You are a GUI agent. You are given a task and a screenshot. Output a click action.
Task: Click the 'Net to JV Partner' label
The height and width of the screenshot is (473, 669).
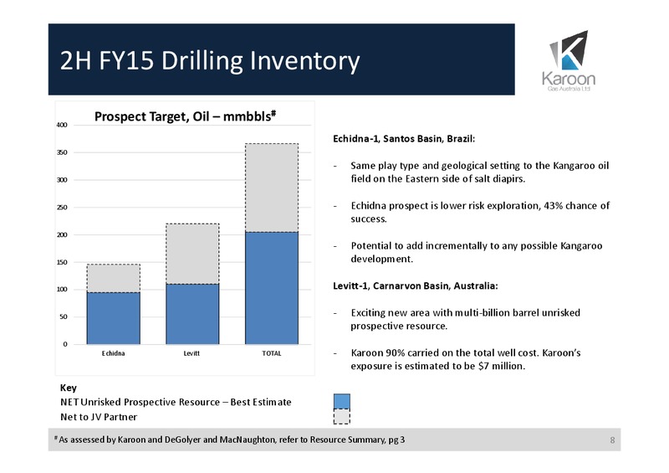[99, 417]
